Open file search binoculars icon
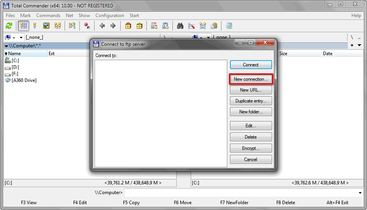367x210 pixels. tap(180, 26)
